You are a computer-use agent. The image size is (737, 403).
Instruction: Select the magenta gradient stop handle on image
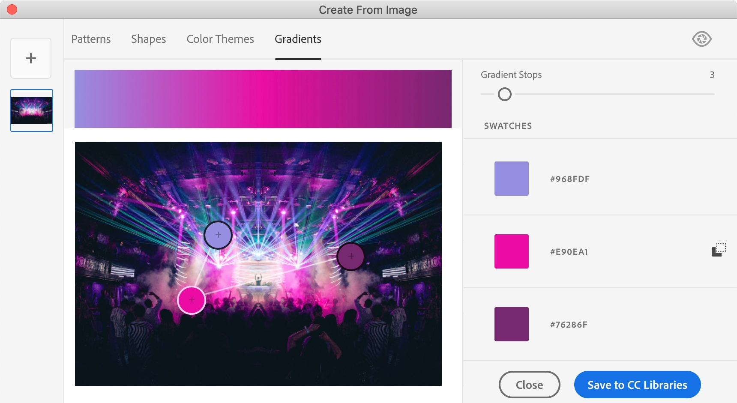(192, 300)
